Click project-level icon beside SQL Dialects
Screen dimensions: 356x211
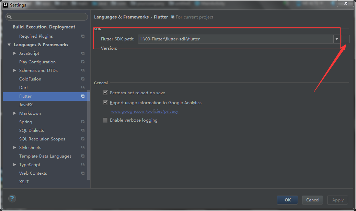(83, 131)
